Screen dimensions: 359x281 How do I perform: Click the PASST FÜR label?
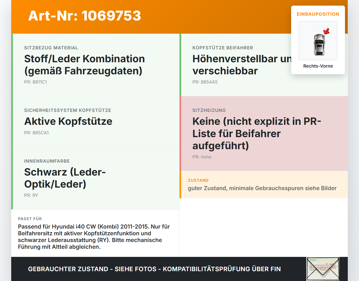[30, 219]
